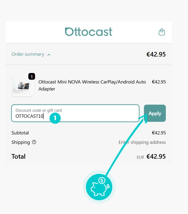Click the EUR total amount
The height and width of the screenshot is (214, 188).
click(156, 157)
